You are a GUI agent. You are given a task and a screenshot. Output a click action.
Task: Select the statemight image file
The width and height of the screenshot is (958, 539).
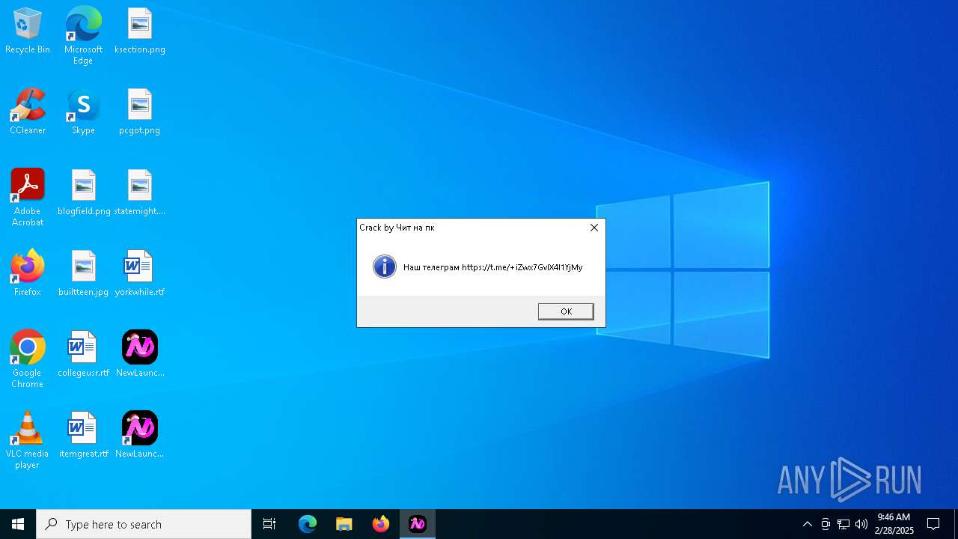click(140, 193)
